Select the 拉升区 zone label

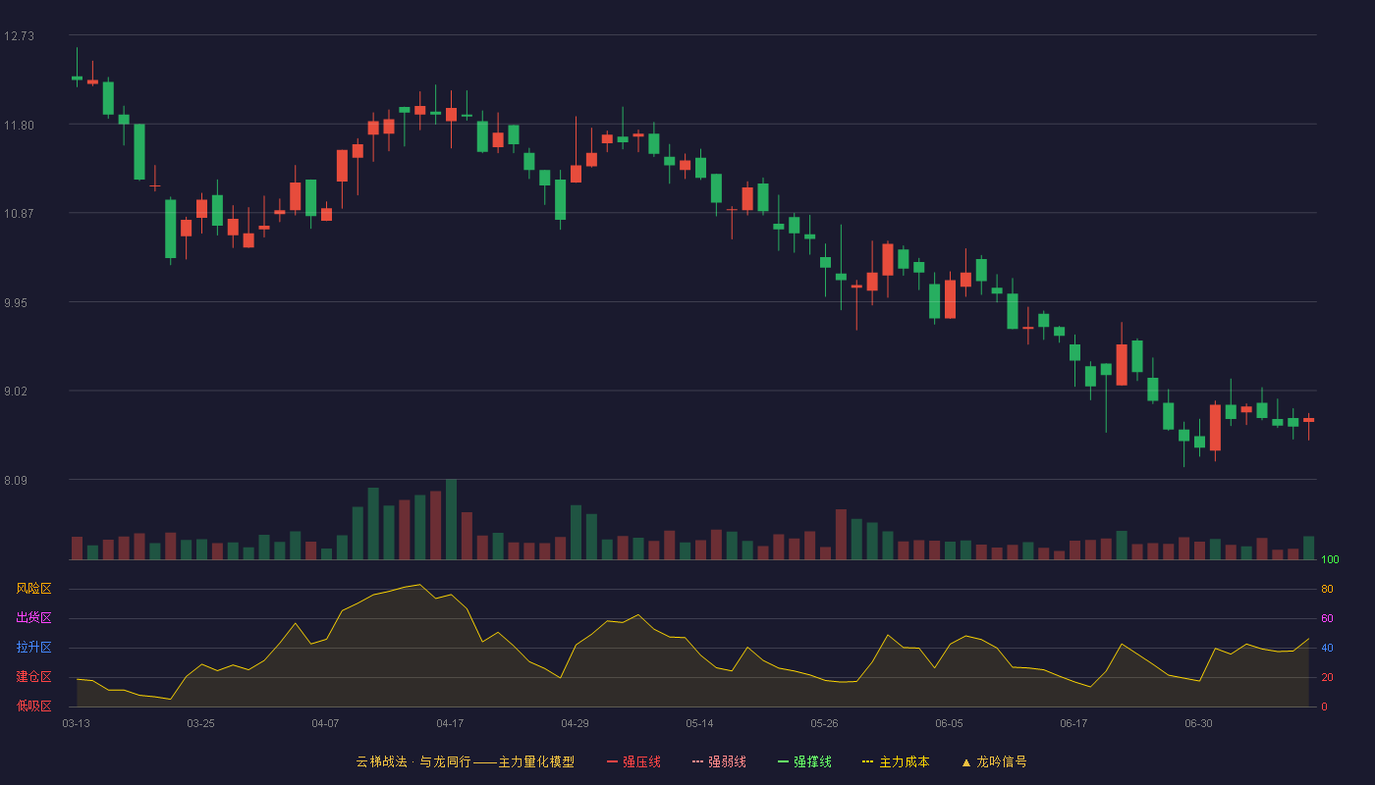(x=33, y=648)
